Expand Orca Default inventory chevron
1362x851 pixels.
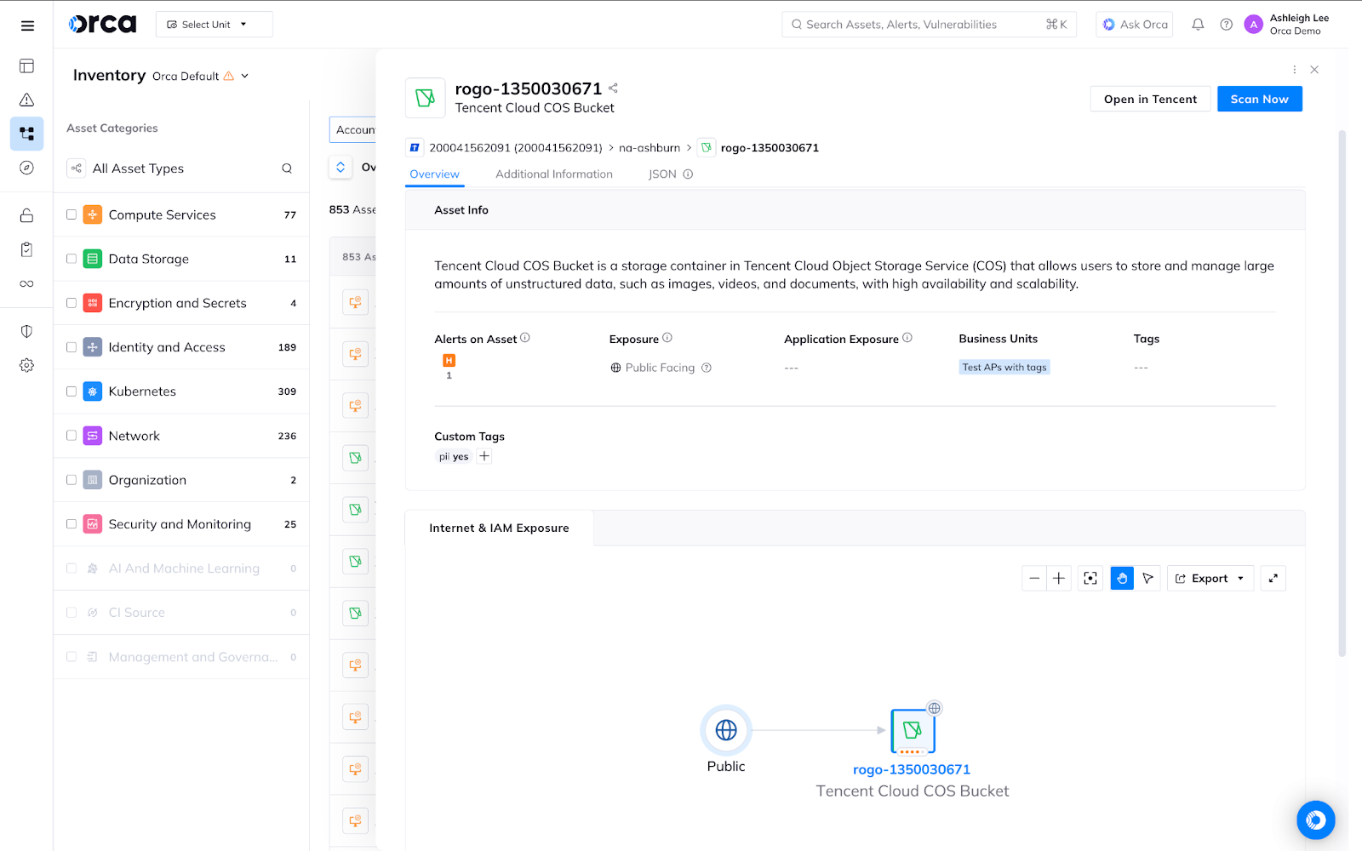click(245, 76)
